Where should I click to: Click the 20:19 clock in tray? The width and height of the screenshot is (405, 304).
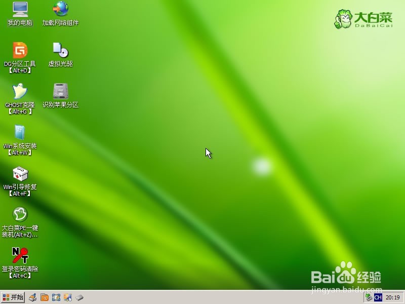click(393, 297)
